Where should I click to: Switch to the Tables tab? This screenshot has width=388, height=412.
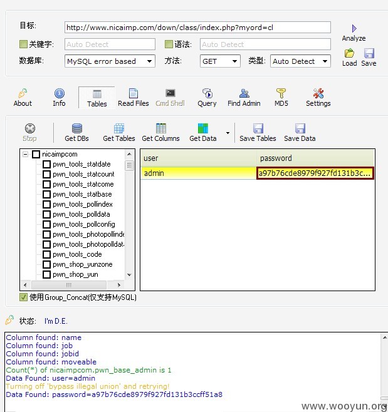pyautogui.click(x=97, y=98)
